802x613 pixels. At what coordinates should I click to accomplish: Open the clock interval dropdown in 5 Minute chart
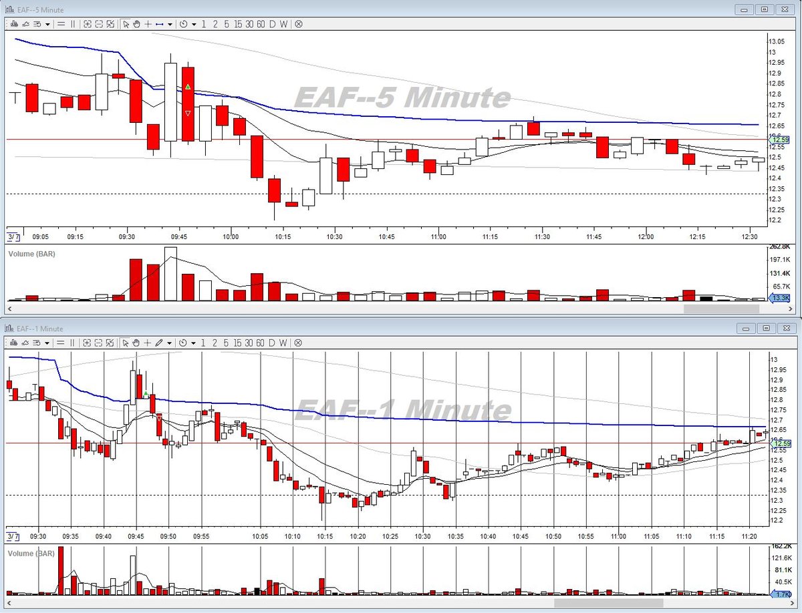(x=184, y=23)
